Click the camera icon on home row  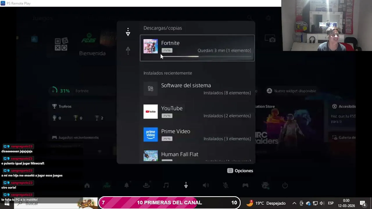point(270,39)
